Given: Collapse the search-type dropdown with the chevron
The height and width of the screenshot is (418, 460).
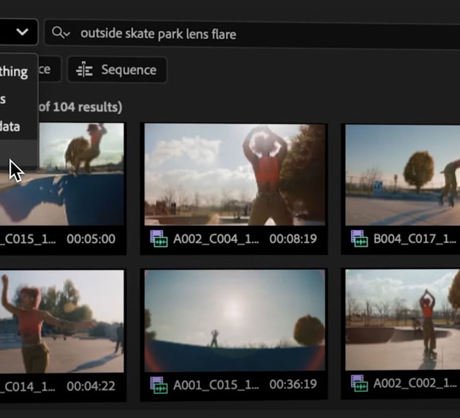Looking at the screenshot, I should pos(22,33).
